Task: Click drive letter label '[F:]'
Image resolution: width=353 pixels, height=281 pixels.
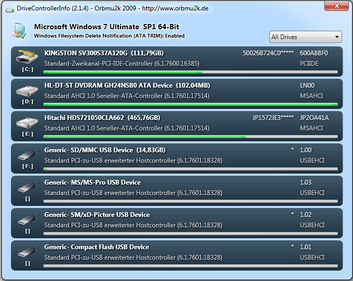Action: [28, 166]
